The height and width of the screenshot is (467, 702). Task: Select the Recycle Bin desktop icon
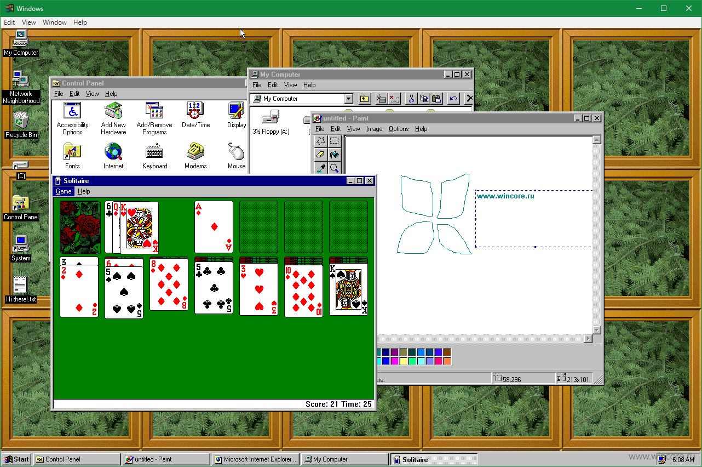click(x=21, y=124)
